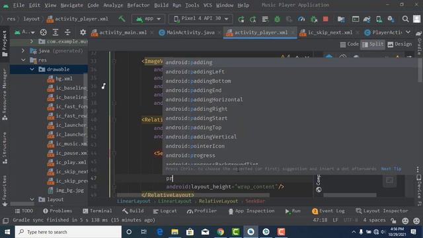
Task: Click SeekBar in the breadcrumb bar
Action: click(x=255, y=201)
